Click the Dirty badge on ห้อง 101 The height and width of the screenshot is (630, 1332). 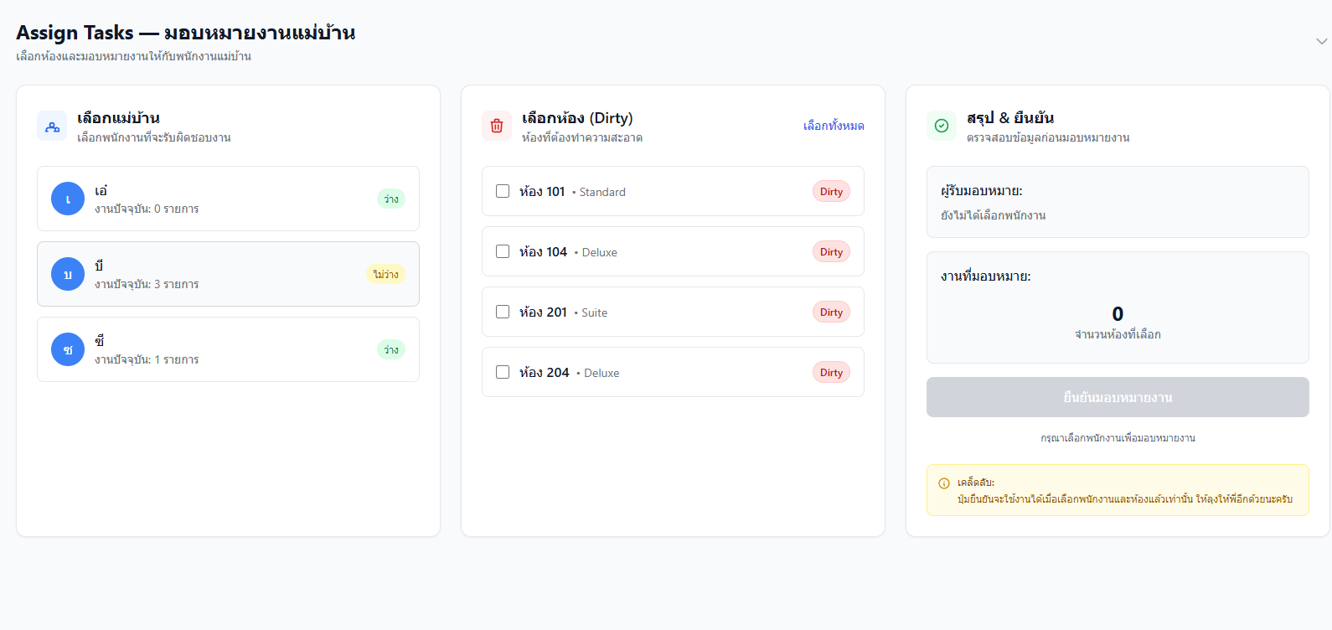[x=830, y=191]
